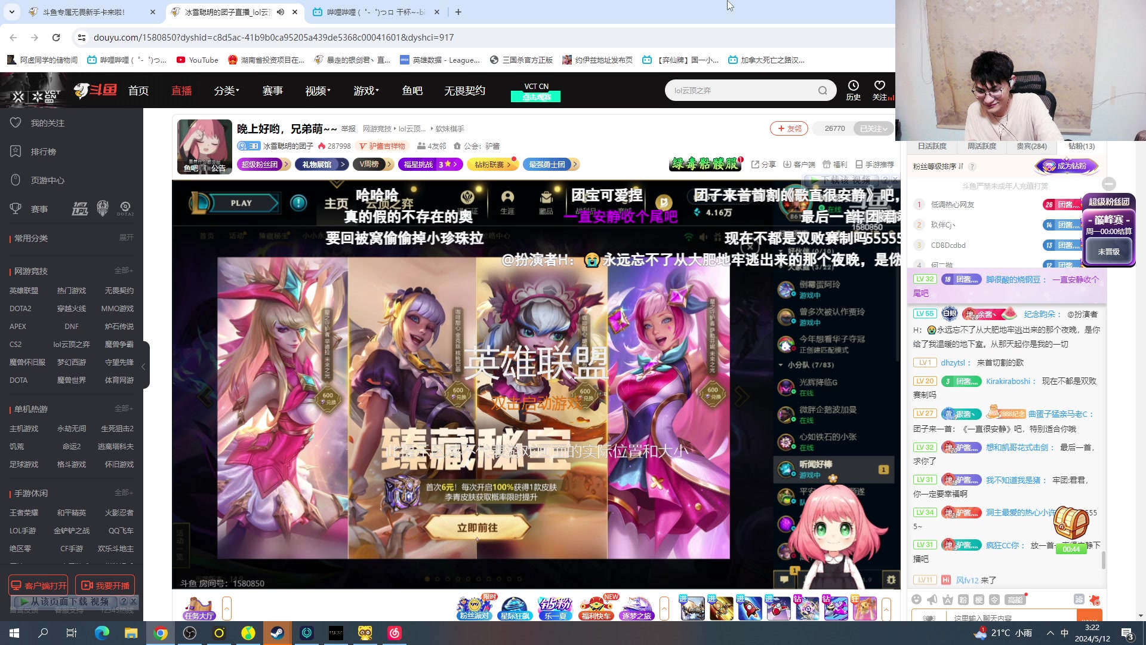Expand the arrow after 逐梦之旅 icons
This screenshot has width=1146, height=645.
tap(664, 609)
